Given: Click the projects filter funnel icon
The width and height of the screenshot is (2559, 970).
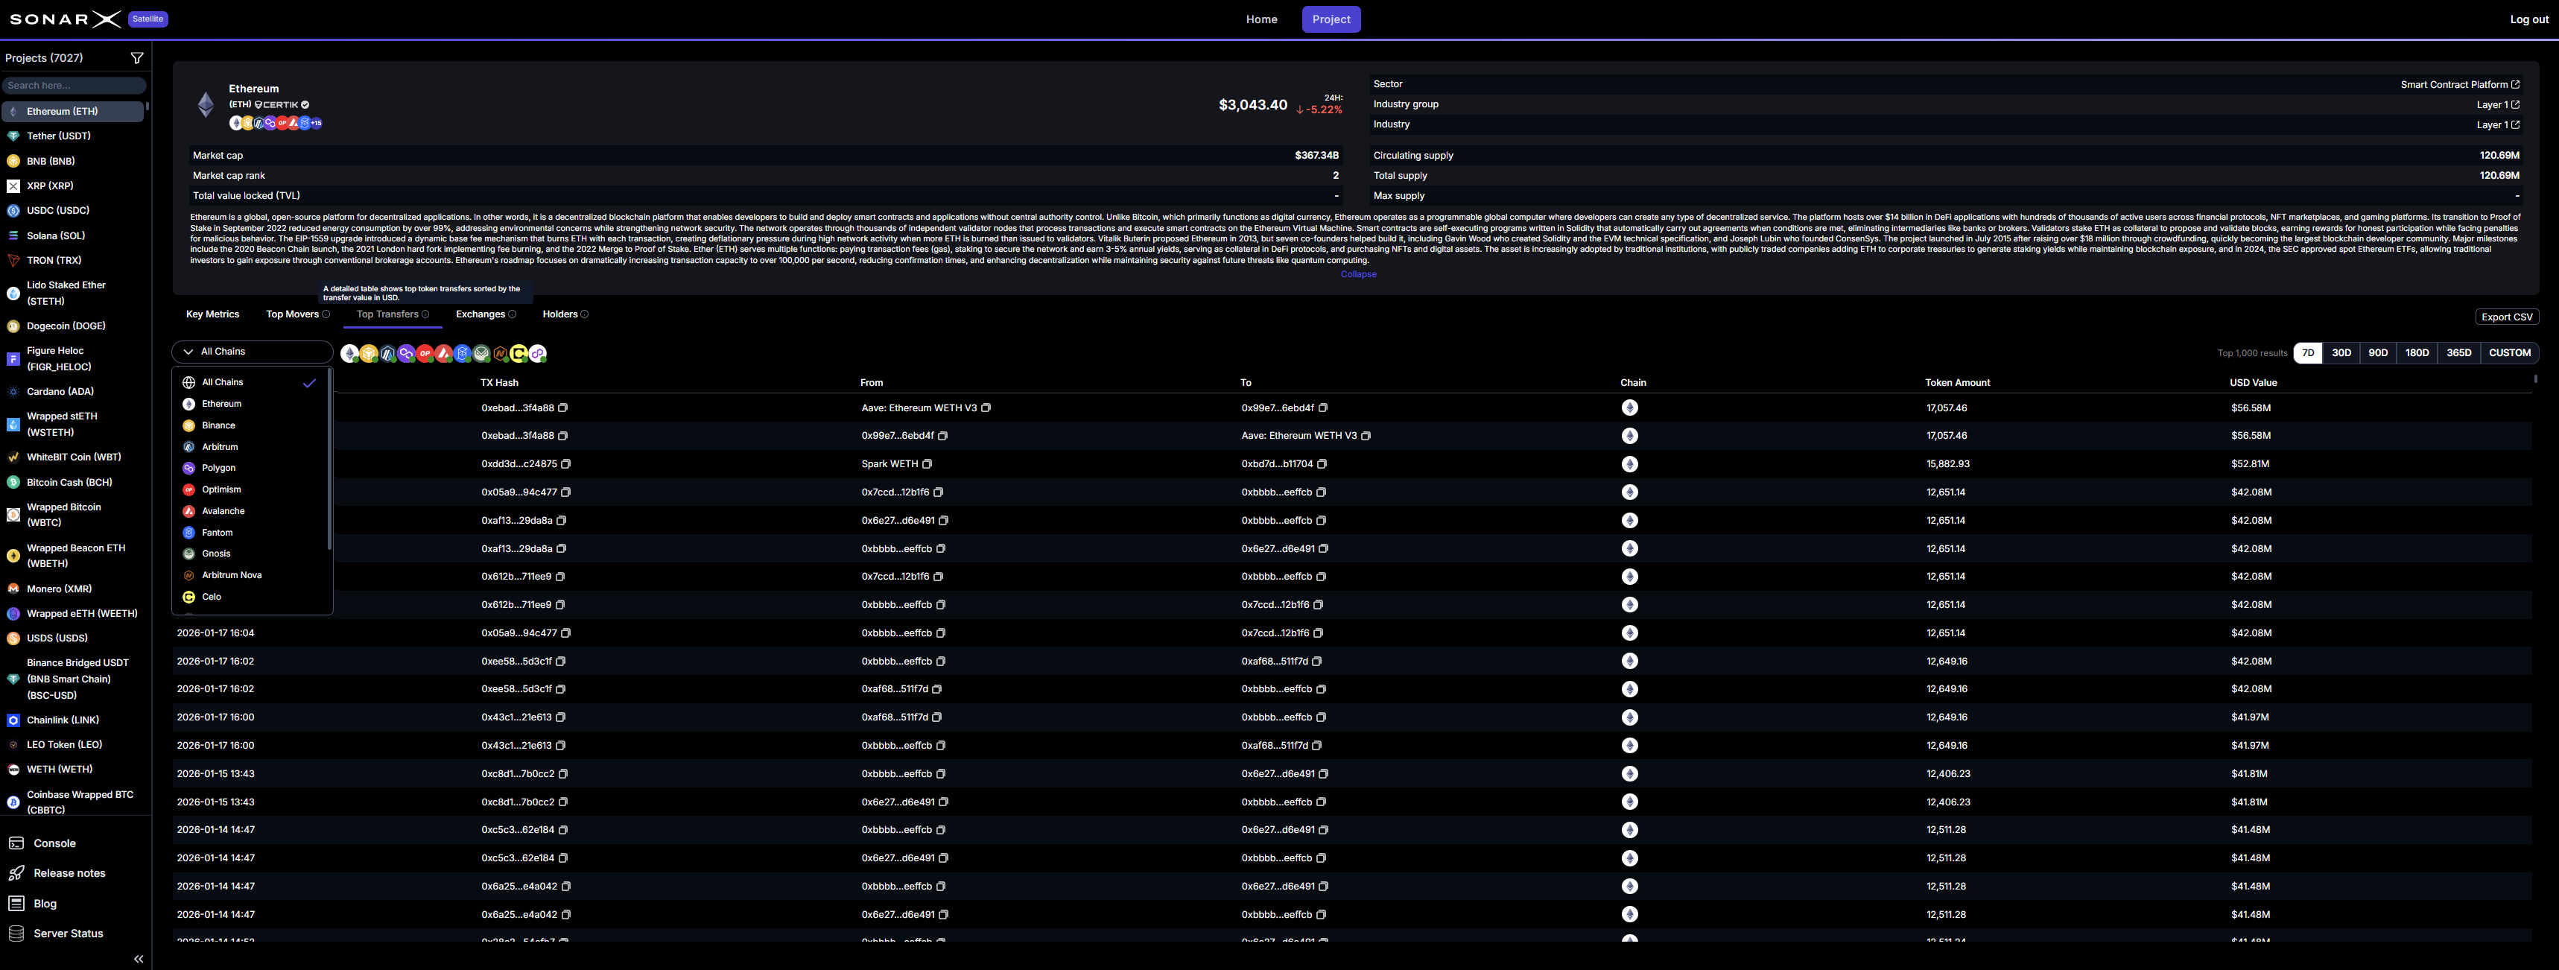Looking at the screenshot, I should click(x=137, y=57).
